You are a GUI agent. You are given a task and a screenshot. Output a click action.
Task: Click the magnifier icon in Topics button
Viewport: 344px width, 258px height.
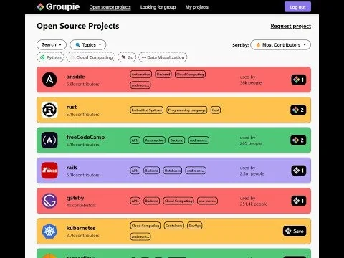(x=77, y=45)
